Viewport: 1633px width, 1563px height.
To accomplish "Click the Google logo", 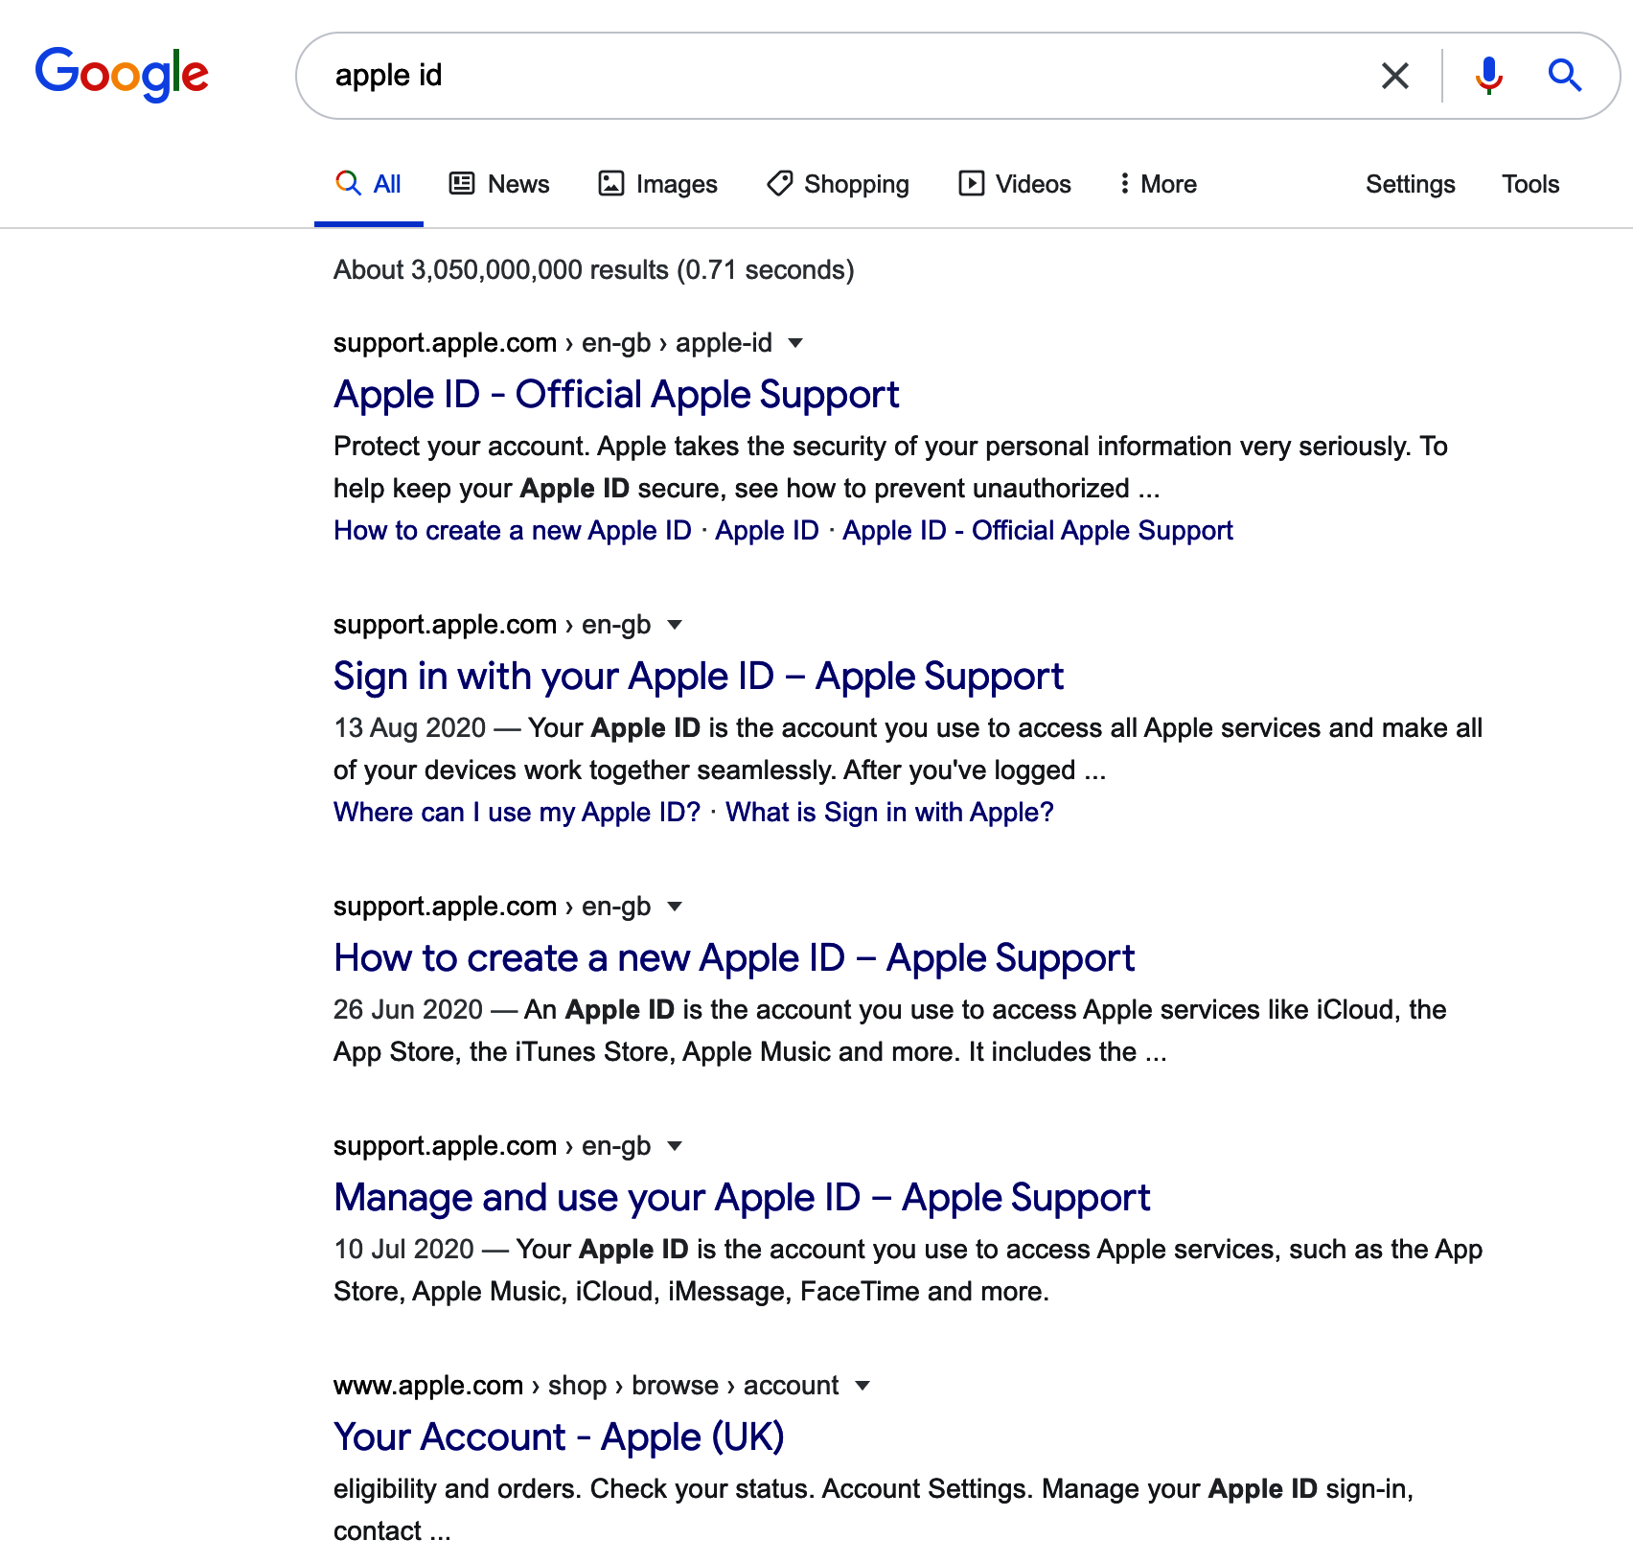I will point(122,74).
